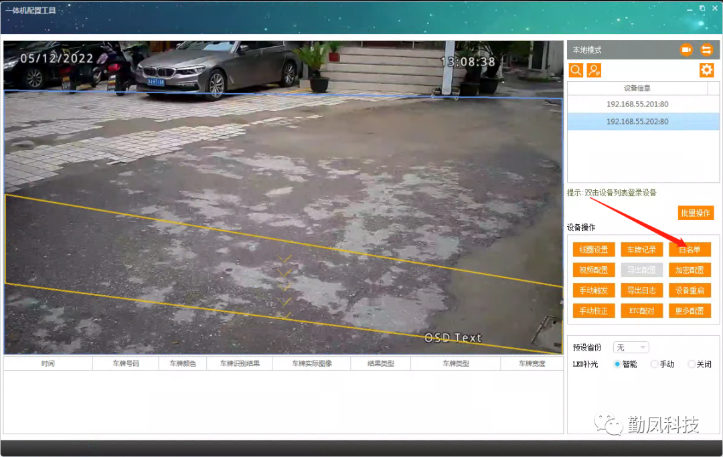Click the live camera video preview

click(283, 197)
